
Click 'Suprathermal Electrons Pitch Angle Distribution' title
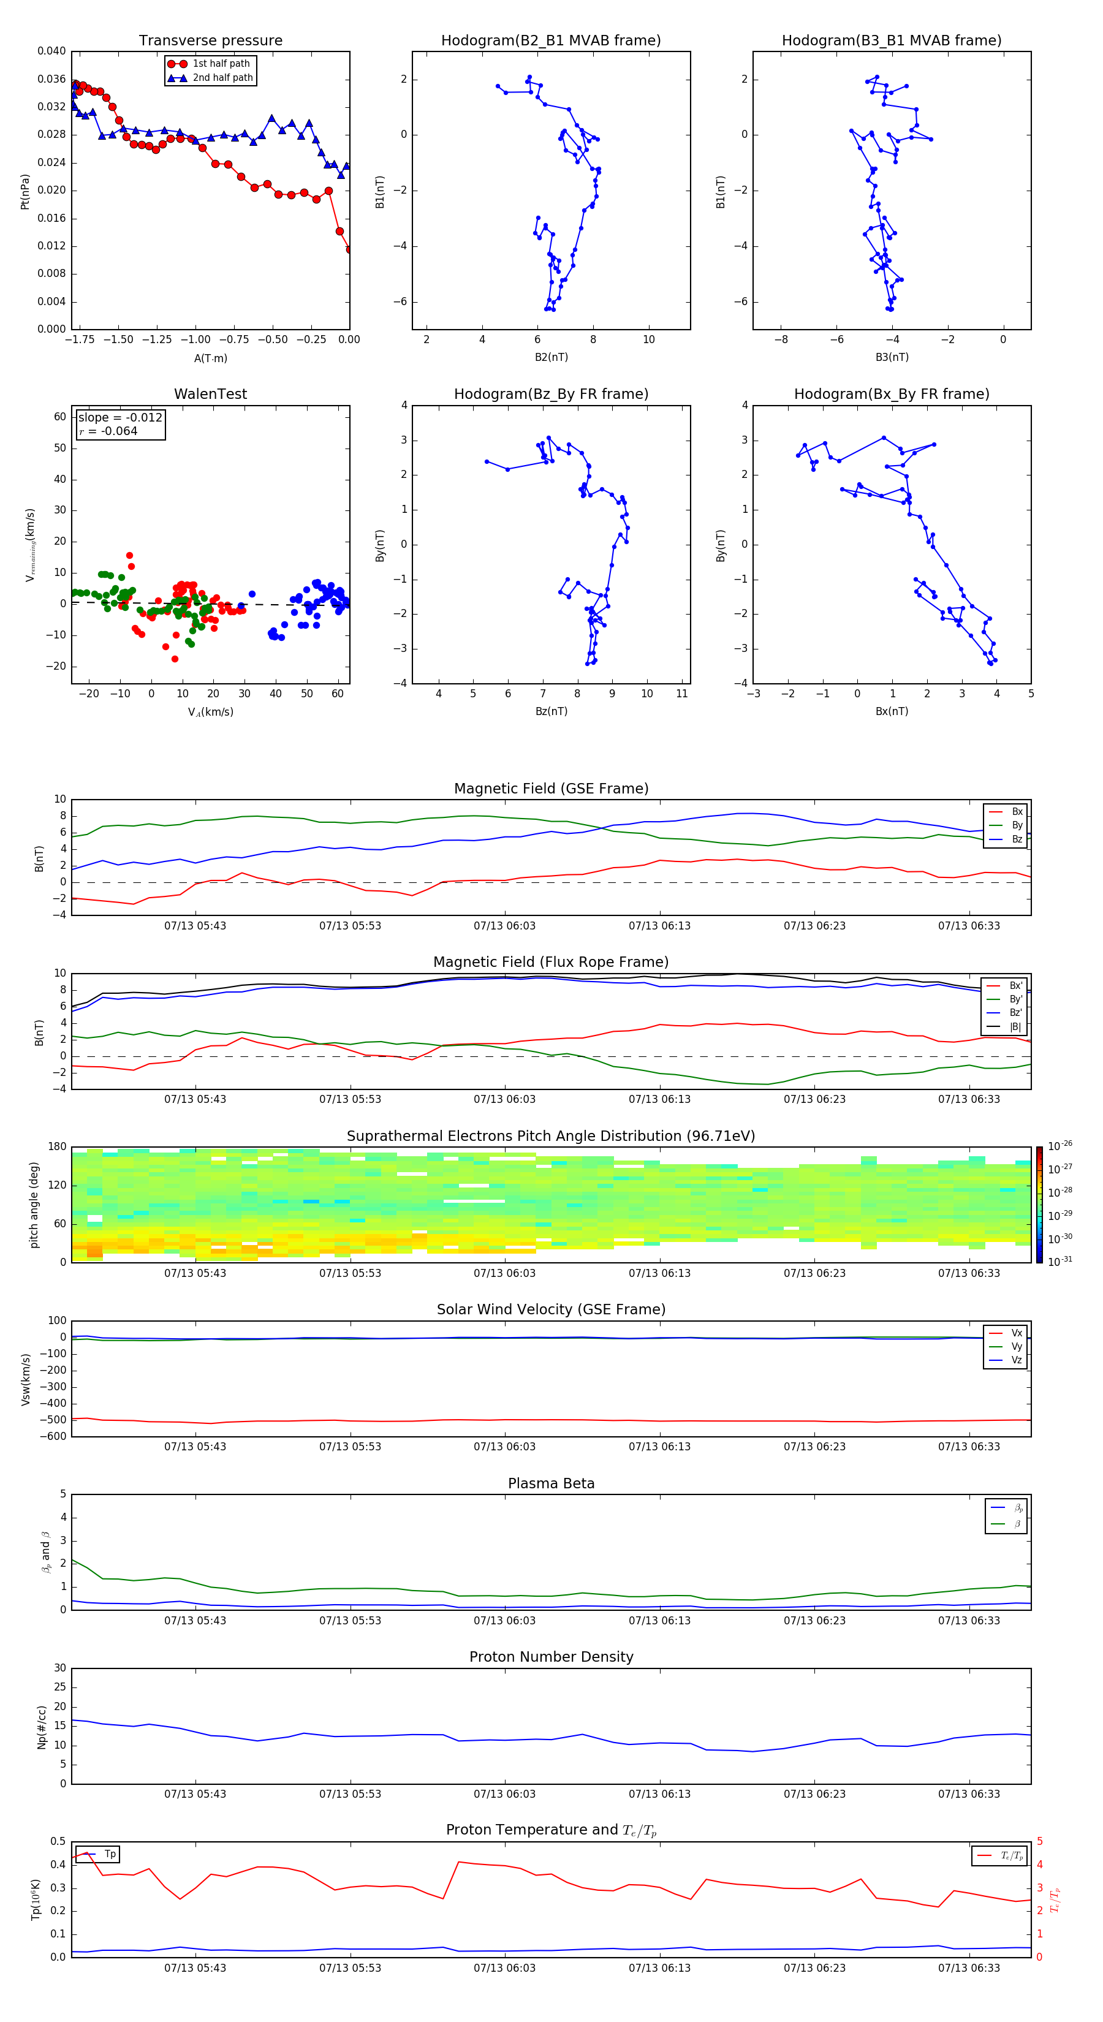551,1136
